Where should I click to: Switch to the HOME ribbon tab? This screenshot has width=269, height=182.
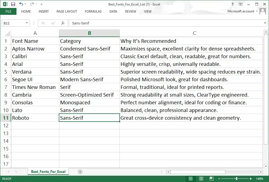click(x=26, y=11)
